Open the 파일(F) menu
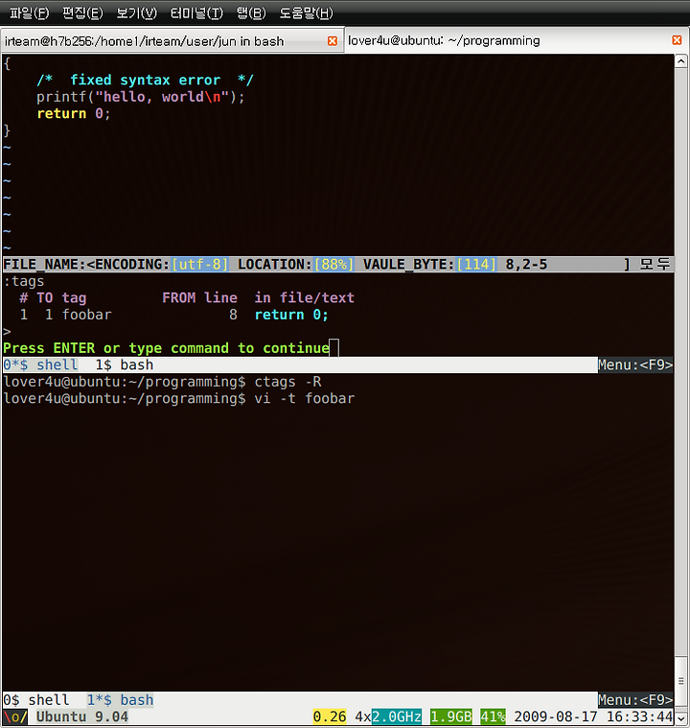690x728 pixels. (x=30, y=13)
